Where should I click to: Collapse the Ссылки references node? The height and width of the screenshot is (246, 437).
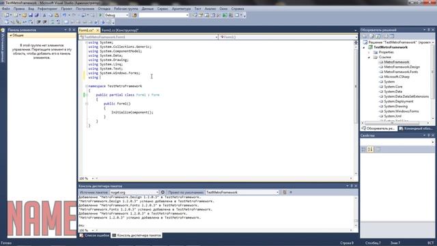click(369, 57)
